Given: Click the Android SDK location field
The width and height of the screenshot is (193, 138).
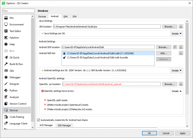Looking at the screenshot, I should pyautogui.click(x=108, y=47).
